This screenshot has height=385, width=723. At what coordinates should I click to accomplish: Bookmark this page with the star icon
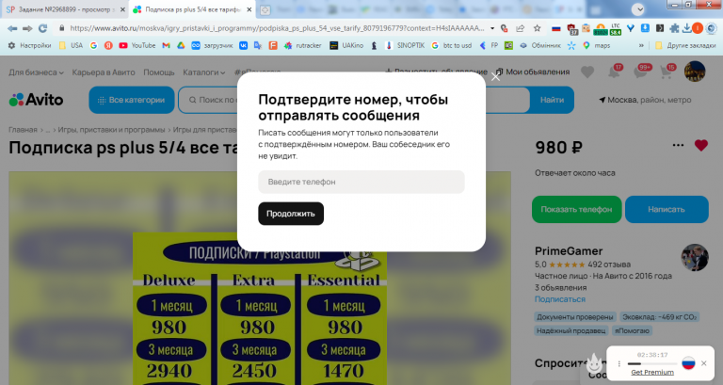(538, 28)
